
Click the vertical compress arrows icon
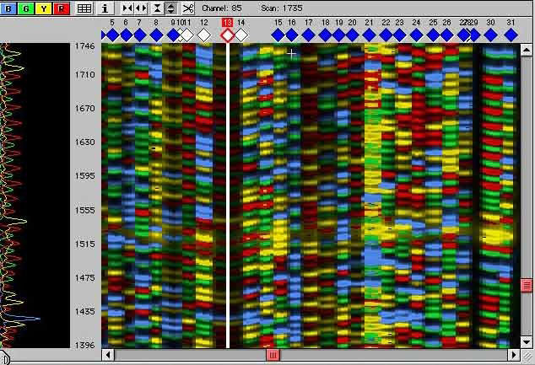157,8
